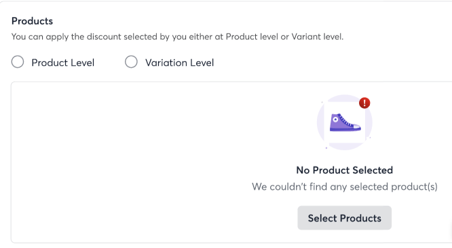The height and width of the screenshot is (248, 452).
Task: Select the Product Level radio button
Action: [x=18, y=62]
